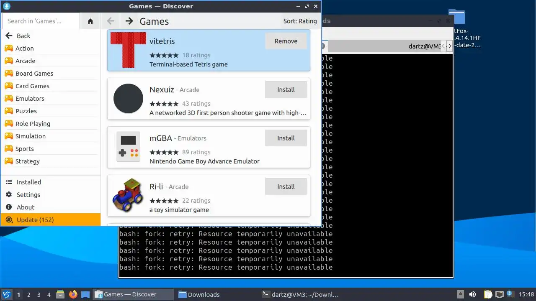Click 'Terminal-based Tetris game' description

[x=188, y=64]
